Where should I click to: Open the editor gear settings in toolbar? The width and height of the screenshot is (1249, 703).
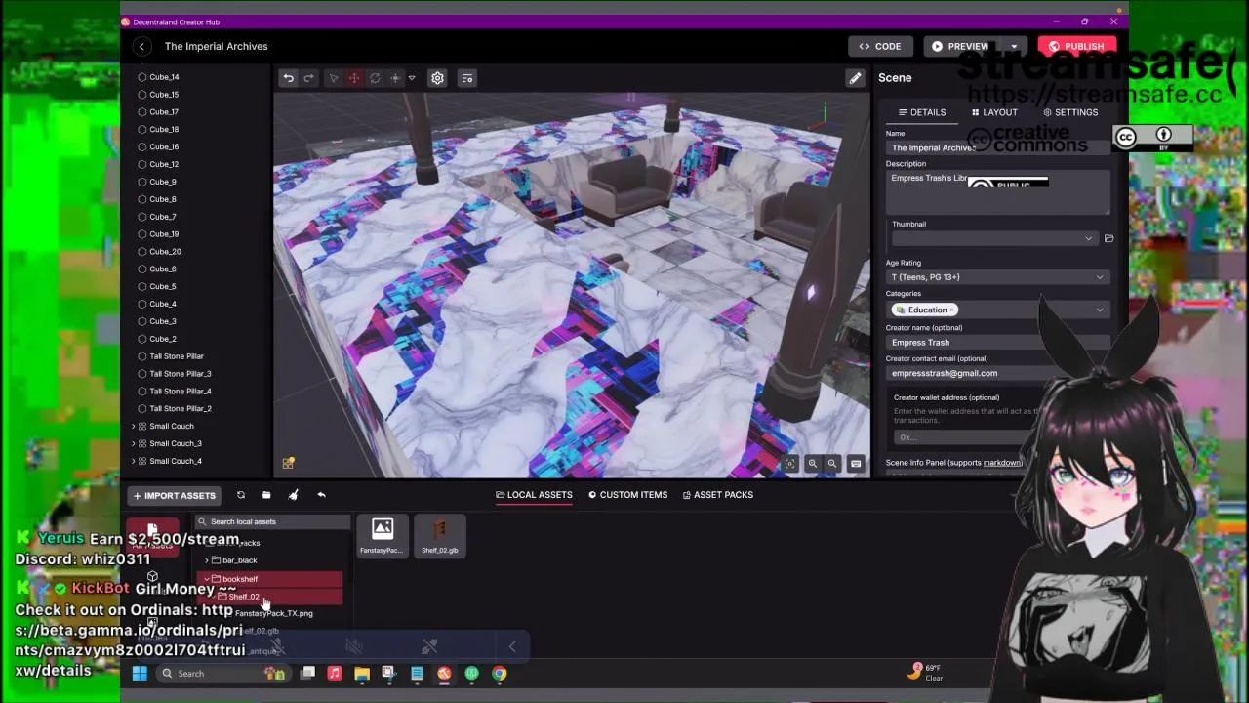pos(437,78)
